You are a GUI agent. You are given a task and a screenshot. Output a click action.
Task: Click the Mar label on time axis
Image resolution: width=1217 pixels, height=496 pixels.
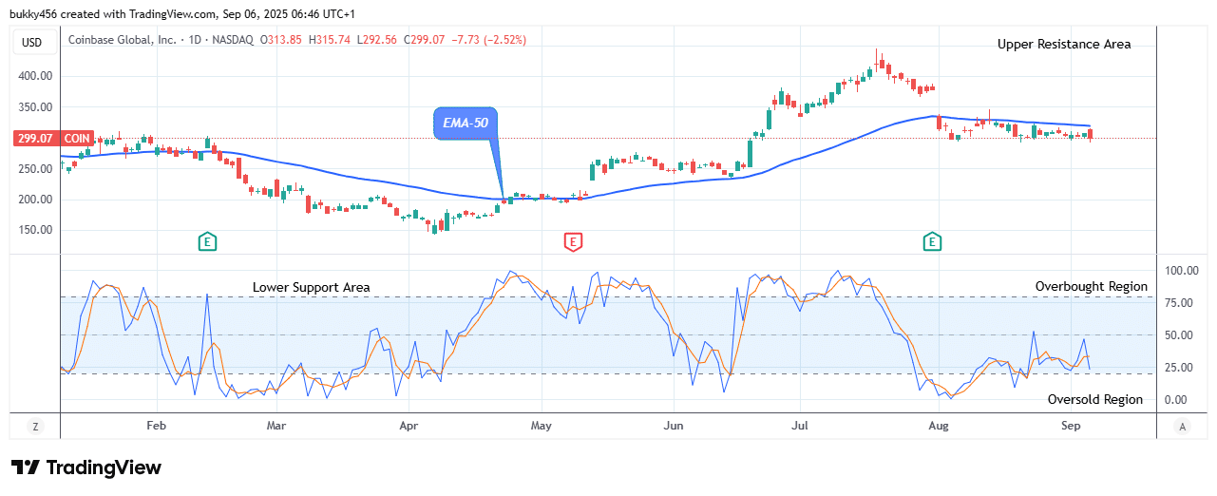point(276,427)
